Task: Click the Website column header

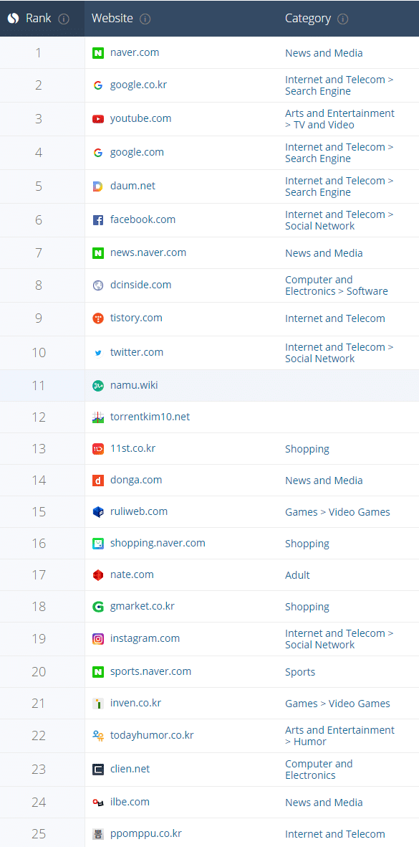Action: click(x=112, y=19)
